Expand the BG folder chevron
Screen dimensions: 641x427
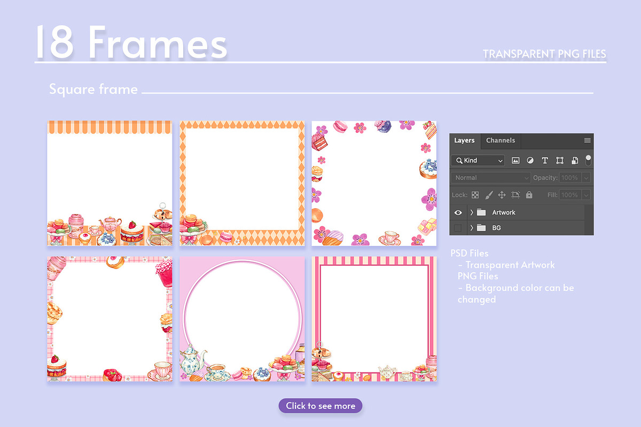pos(472,228)
